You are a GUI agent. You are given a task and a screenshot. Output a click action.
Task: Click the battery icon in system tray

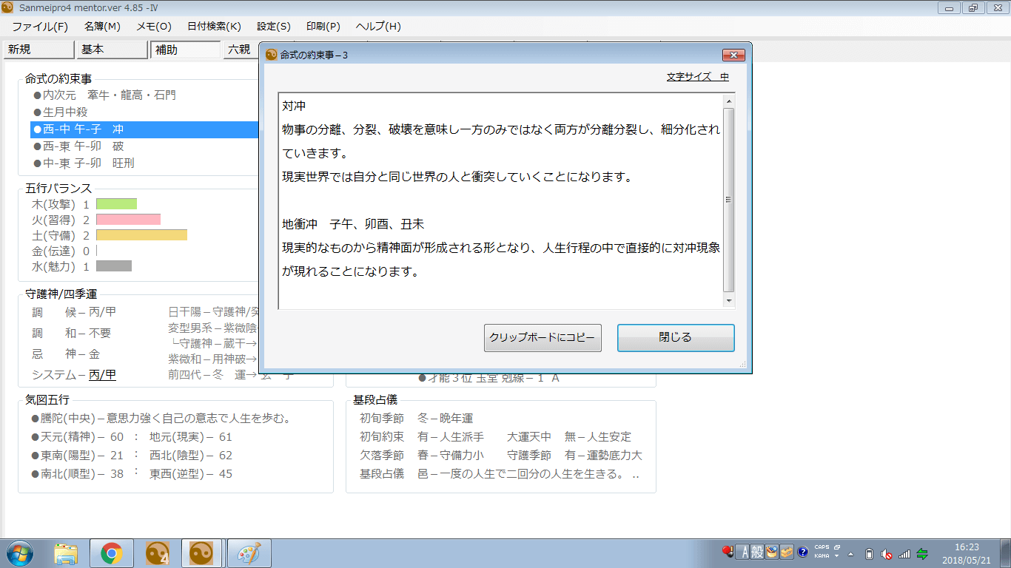tap(870, 553)
